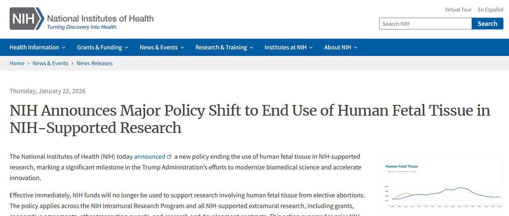Switch to the En Español version
The height and width of the screenshot is (216, 509).
[x=490, y=10]
